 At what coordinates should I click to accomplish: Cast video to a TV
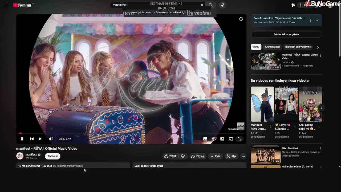(x=231, y=139)
